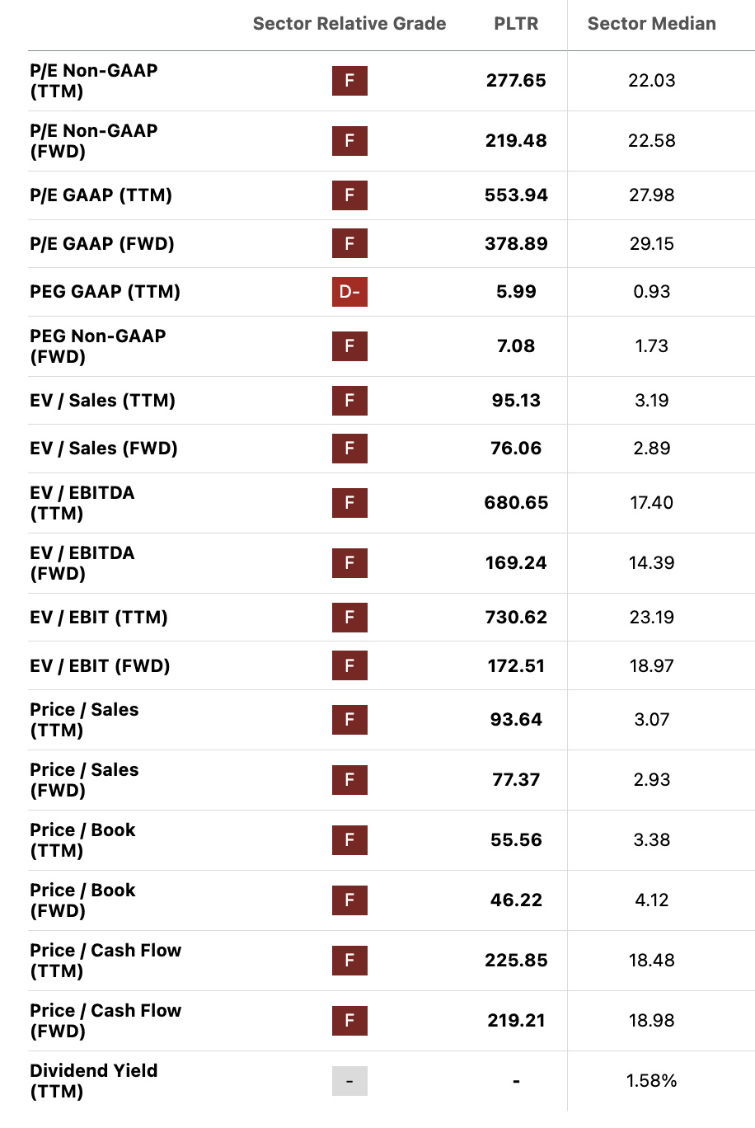Click the sector median value 1.58%

click(x=652, y=1081)
